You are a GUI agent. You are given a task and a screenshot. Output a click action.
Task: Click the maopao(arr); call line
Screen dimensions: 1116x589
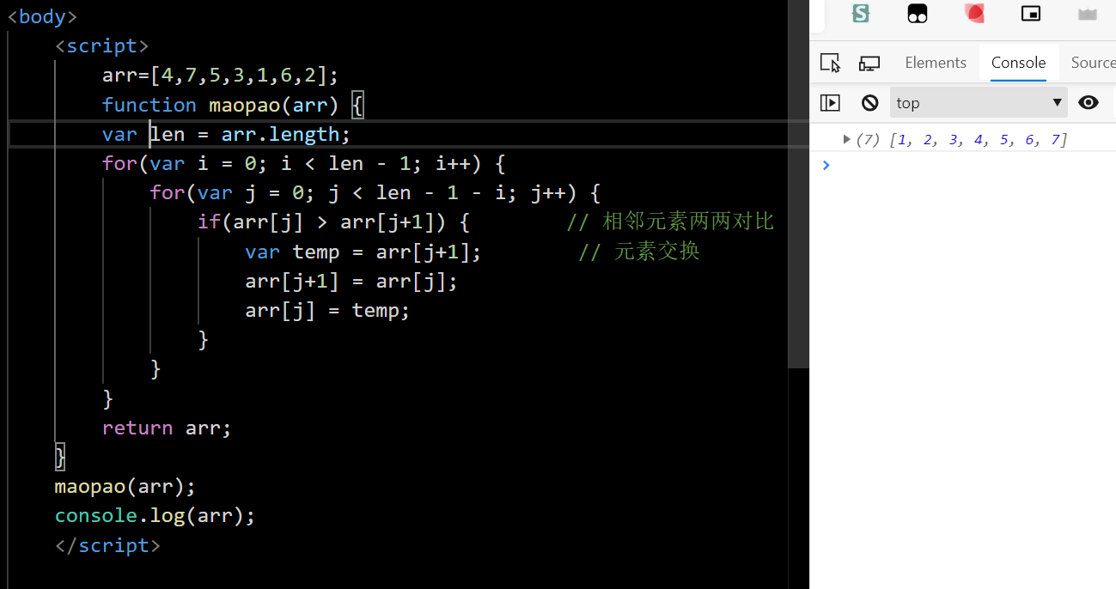[x=125, y=487]
